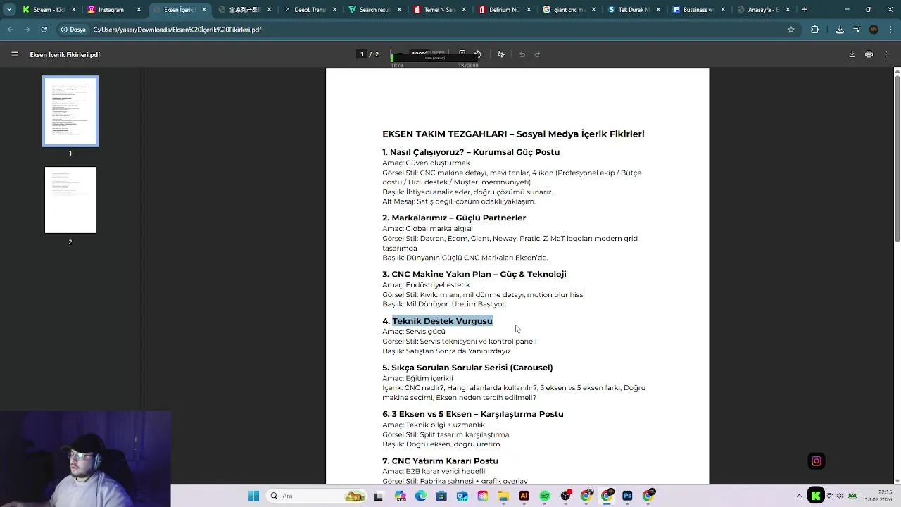This screenshot has width=901, height=507.
Task: Open Spotify from the taskbar
Action: click(545, 496)
